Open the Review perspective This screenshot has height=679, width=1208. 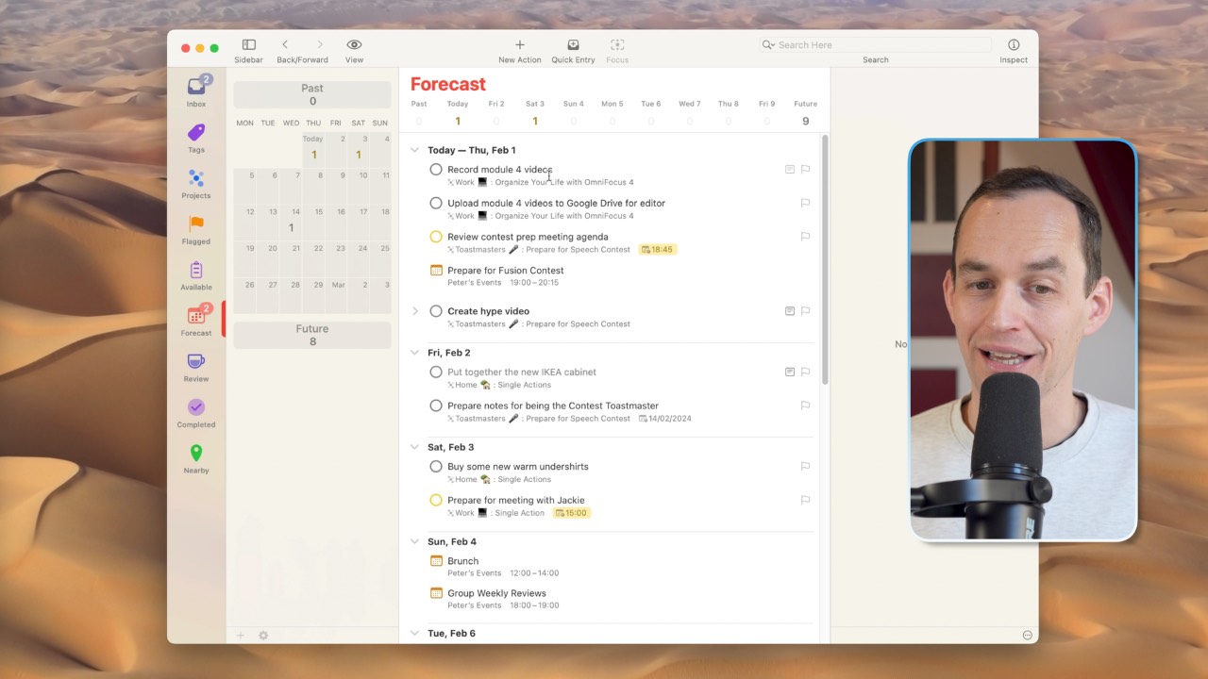click(x=196, y=367)
